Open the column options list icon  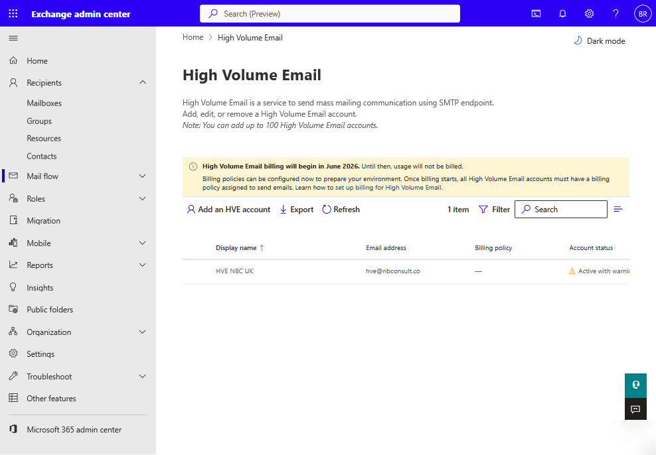coord(618,210)
